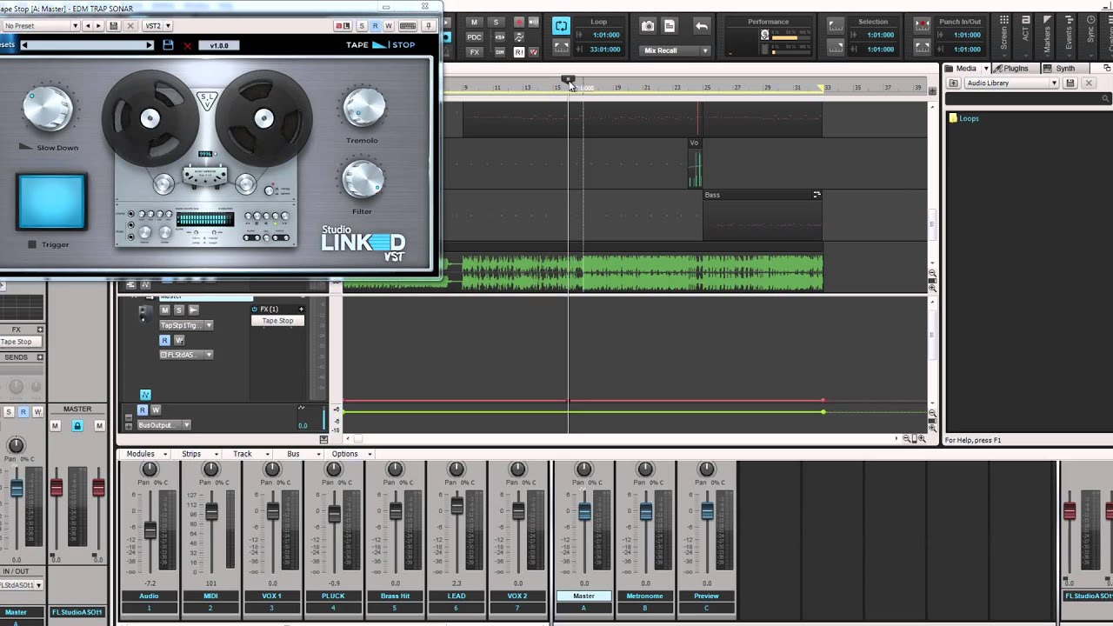Select next preset arrow in plugin toolbar

click(98, 26)
